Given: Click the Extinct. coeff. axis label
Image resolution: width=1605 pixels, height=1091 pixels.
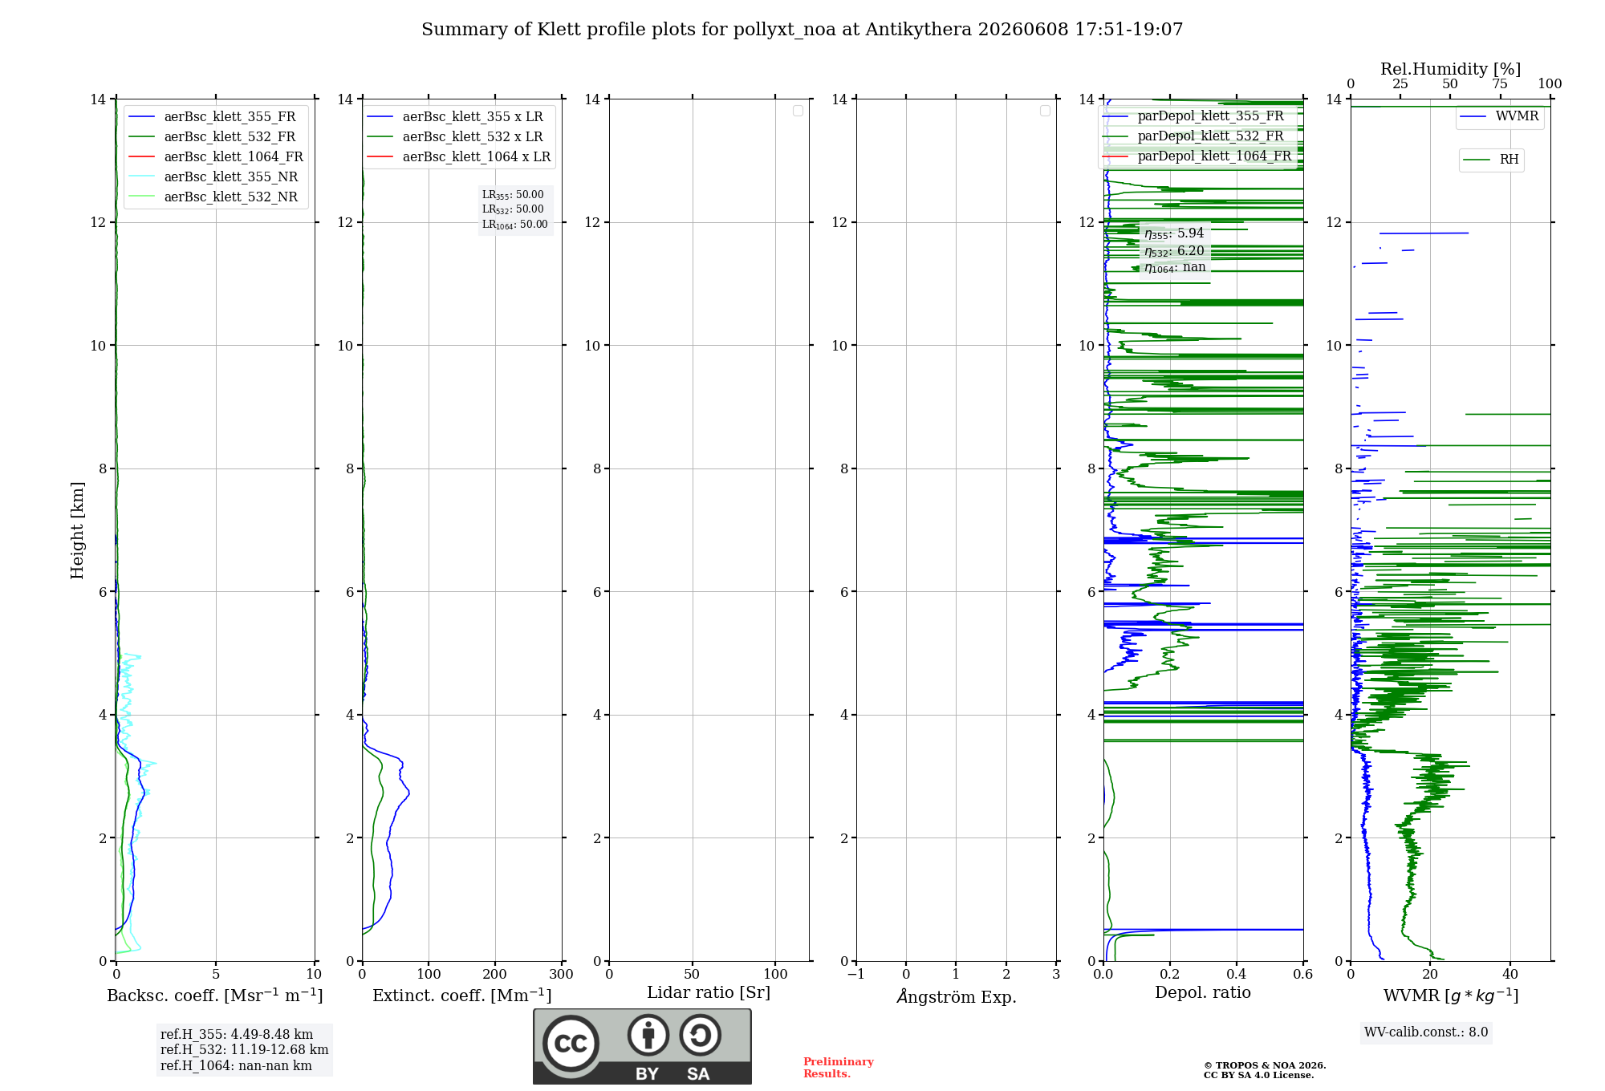Looking at the screenshot, I should pos(462,996).
